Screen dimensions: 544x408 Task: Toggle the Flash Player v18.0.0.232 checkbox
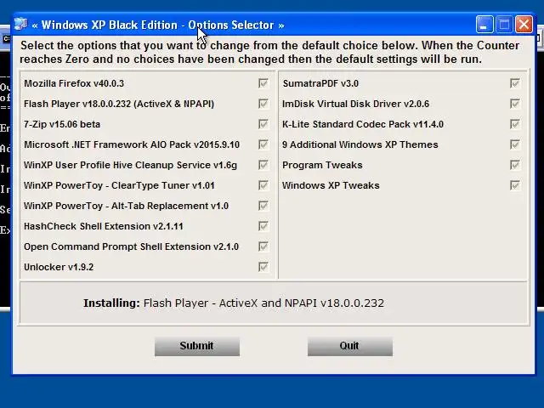point(263,104)
